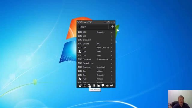The image size is (192, 108).
Task: Click the info icon in the title bar
Action: [x=105, y=22]
